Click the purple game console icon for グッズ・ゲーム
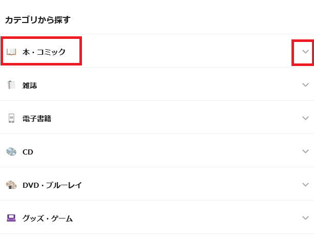This screenshot has height=241, width=314. pos(11,218)
